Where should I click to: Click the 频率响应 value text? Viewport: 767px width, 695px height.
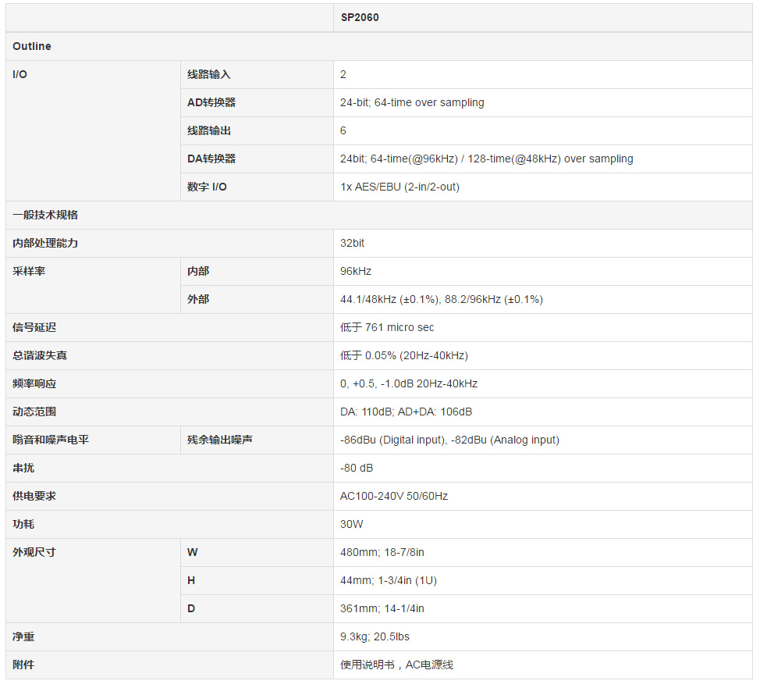click(408, 383)
